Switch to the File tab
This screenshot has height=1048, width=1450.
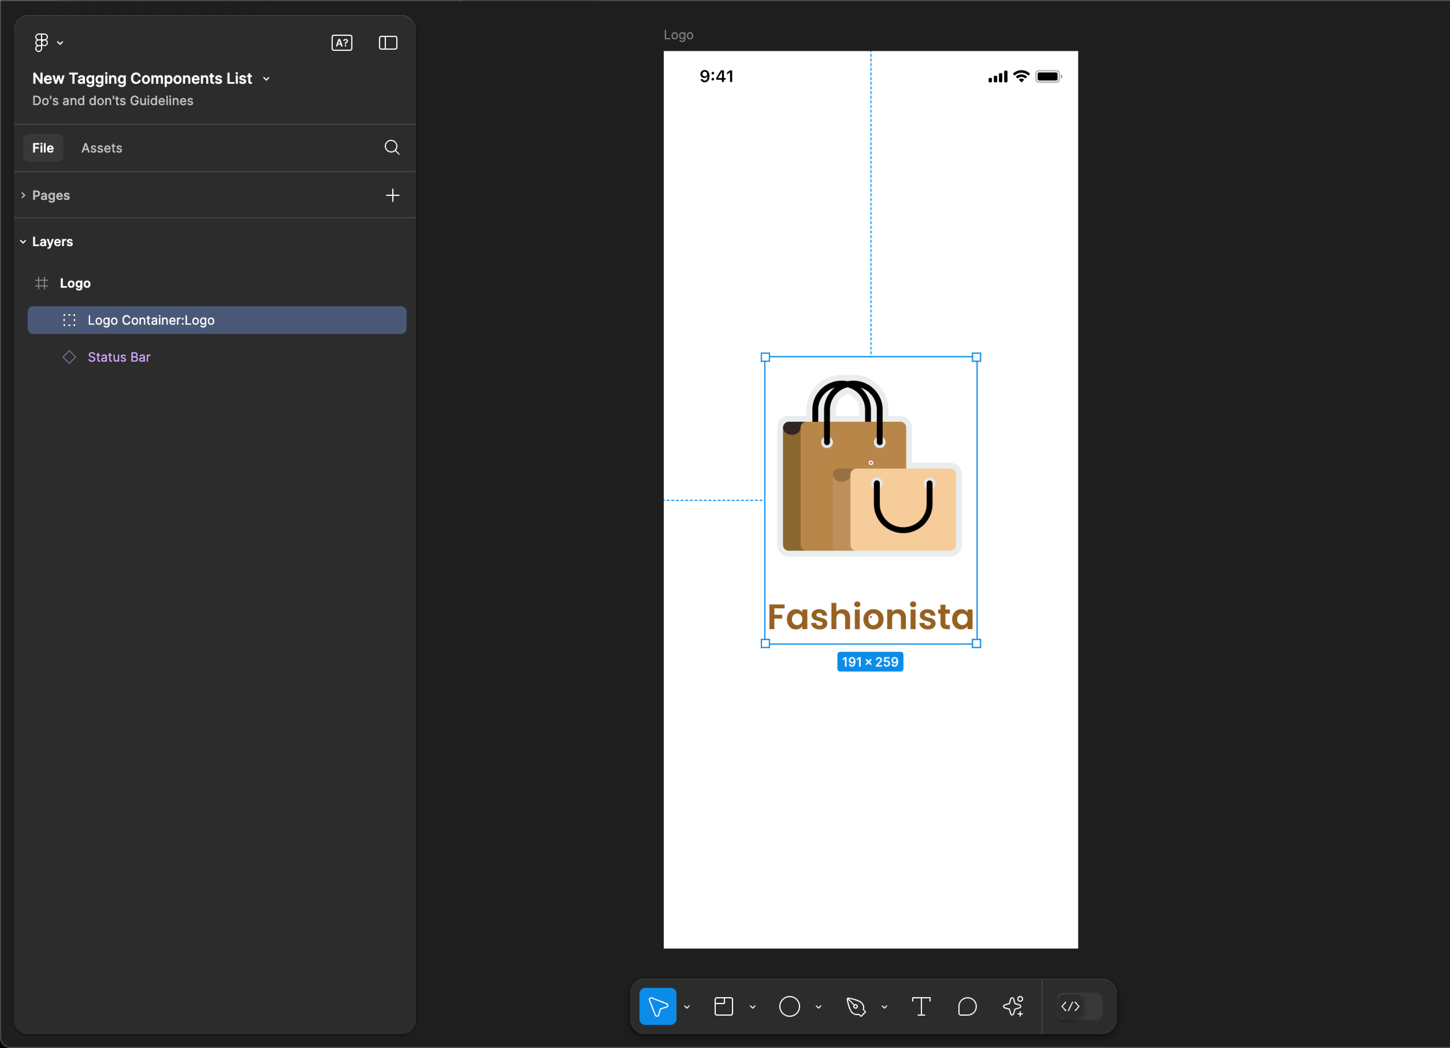43,148
